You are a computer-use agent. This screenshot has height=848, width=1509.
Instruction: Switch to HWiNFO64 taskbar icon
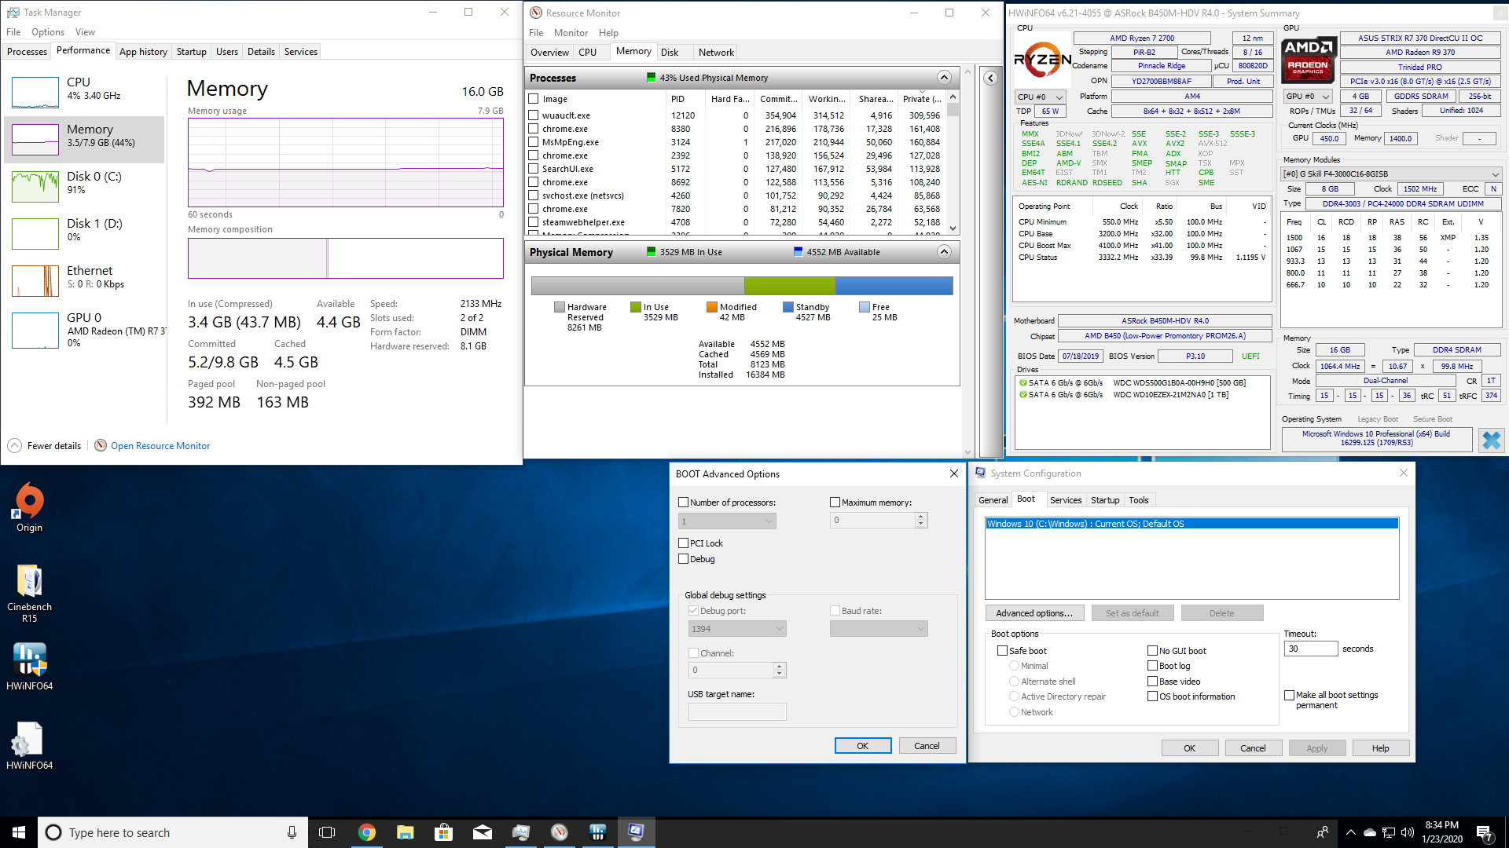pos(597,832)
